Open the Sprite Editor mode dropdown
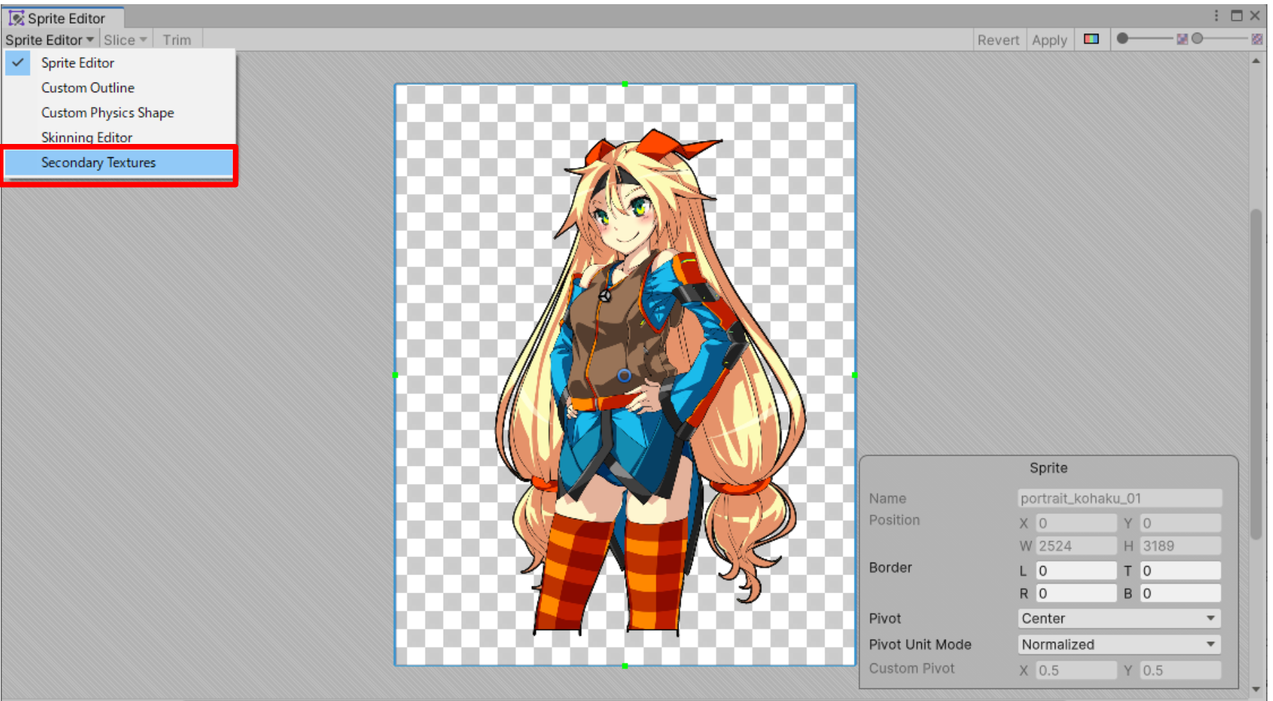Viewport: 1273px width, 701px height. [x=50, y=40]
